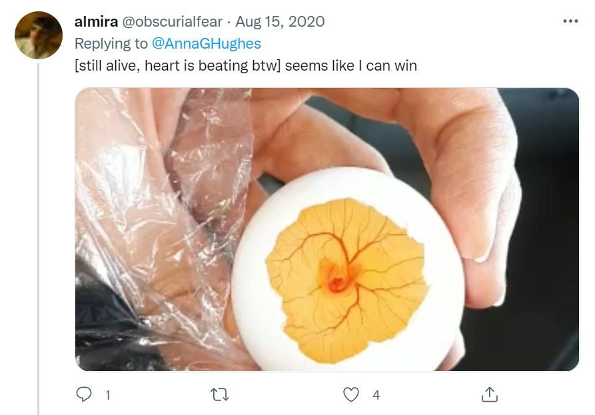The height and width of the screenshot is (415, 595).
Task: Visit the @AnnaGHughes mention link
Action: coord(207,43)
